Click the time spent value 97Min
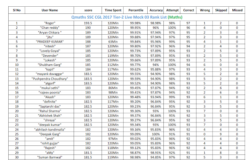This screenshot has width=252, height=160. (113, 139)
